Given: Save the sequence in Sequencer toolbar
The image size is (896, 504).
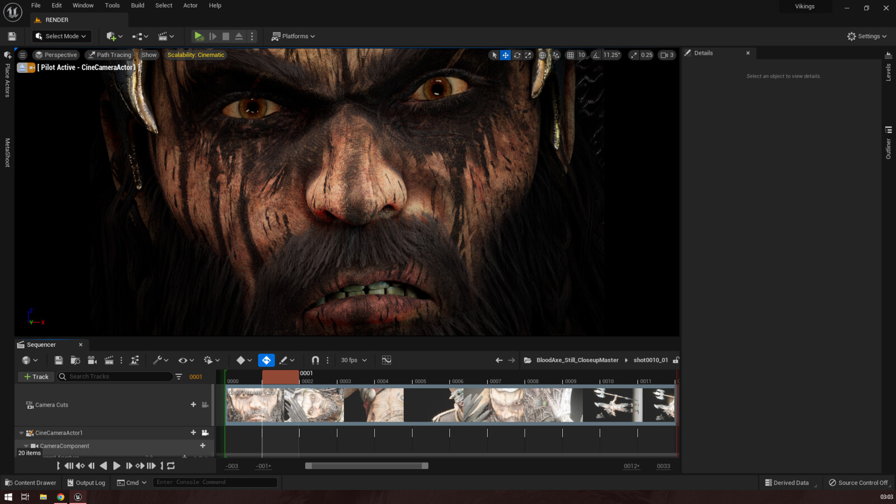Looking at the screenshot, I should (x=58, y=360).
